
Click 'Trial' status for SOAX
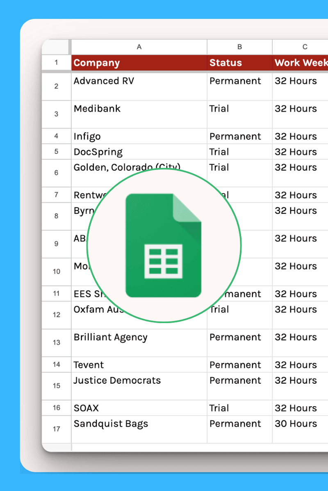[x=239, y=408]
